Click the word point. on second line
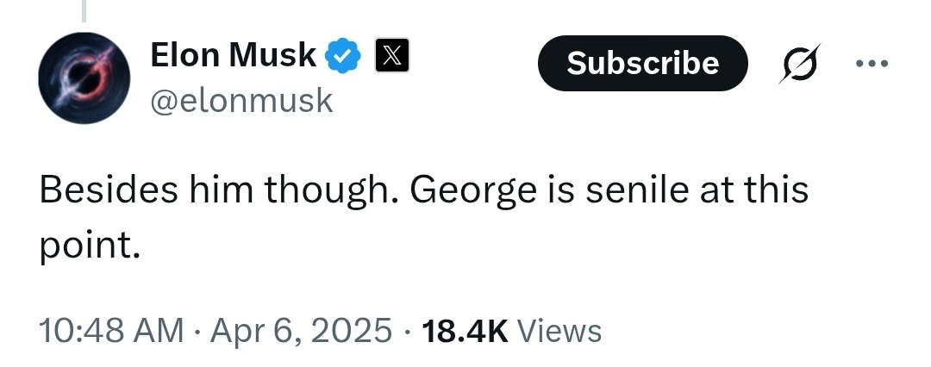The image size is (931, 367). click(90, 246)
